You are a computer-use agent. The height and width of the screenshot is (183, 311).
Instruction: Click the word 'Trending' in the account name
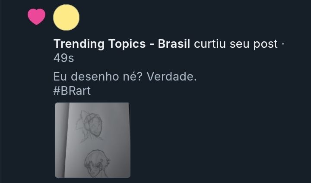click(x=79, y=43)
